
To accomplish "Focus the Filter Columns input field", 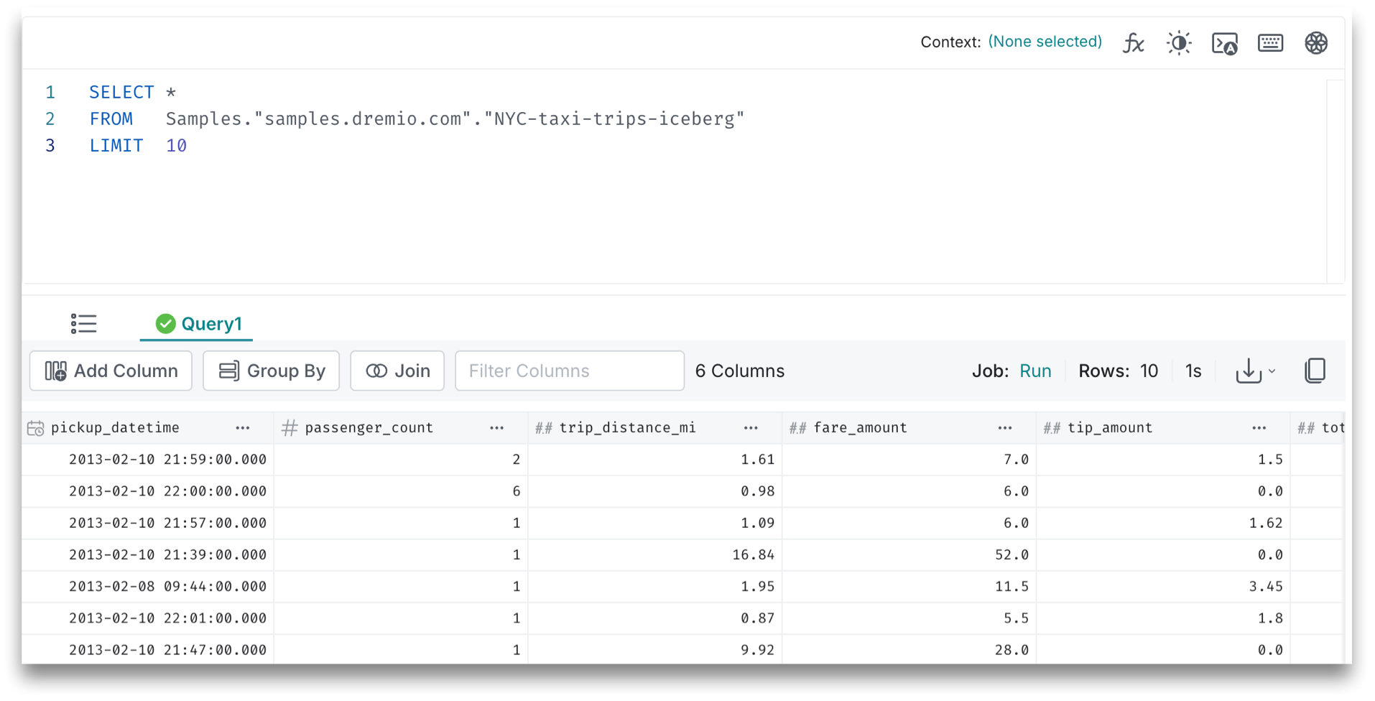I will click(569, 371).
